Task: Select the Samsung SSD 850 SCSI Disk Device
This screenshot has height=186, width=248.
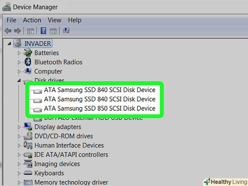Action: point(99,108)
